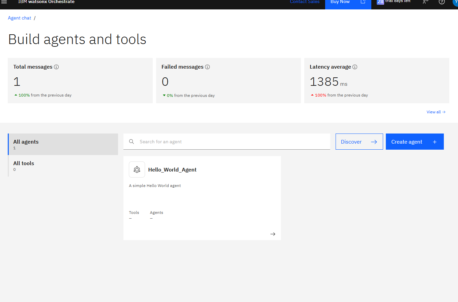458x302 pixels.
Task: Open the external link icon beside Buy Now
Action: click(x=363, y=2)
